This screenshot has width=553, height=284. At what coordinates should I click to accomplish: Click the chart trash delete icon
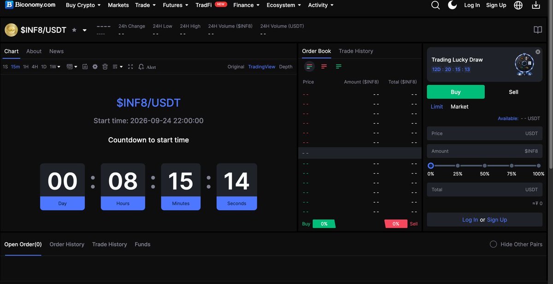coord(105,67)
